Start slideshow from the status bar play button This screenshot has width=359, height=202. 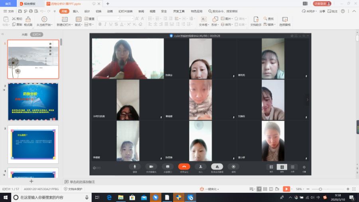pos(286,189)
